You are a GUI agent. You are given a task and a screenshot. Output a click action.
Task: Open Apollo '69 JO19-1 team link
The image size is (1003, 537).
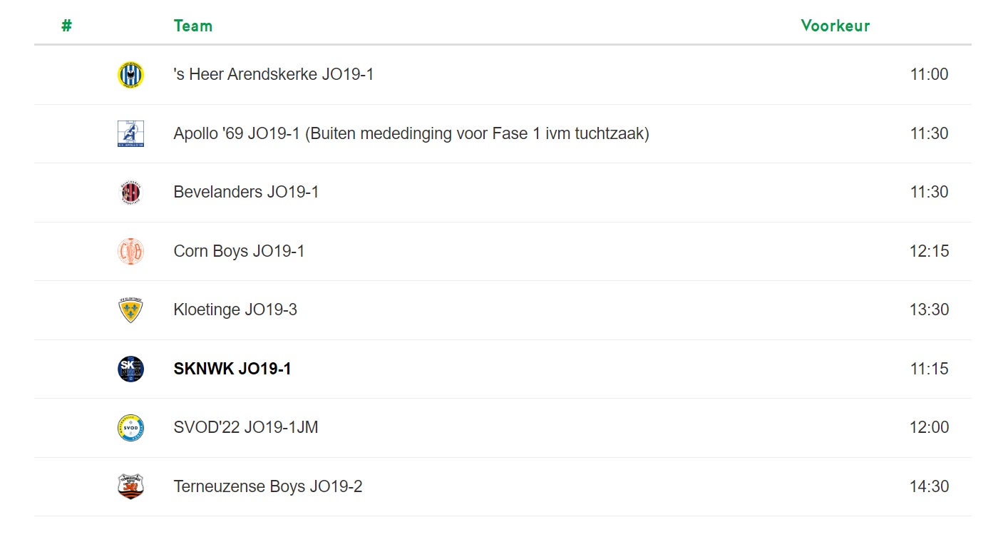(411, 133)
